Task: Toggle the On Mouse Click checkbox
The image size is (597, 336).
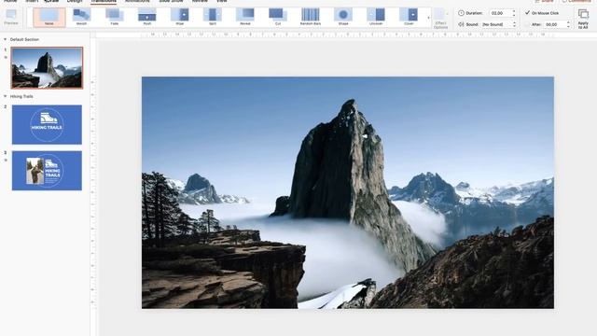Action: coord(527,13)
